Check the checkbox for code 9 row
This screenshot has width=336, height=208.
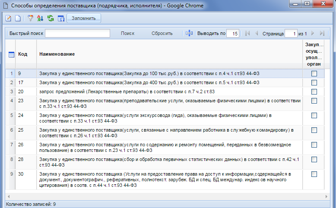[x=314, y=73]
